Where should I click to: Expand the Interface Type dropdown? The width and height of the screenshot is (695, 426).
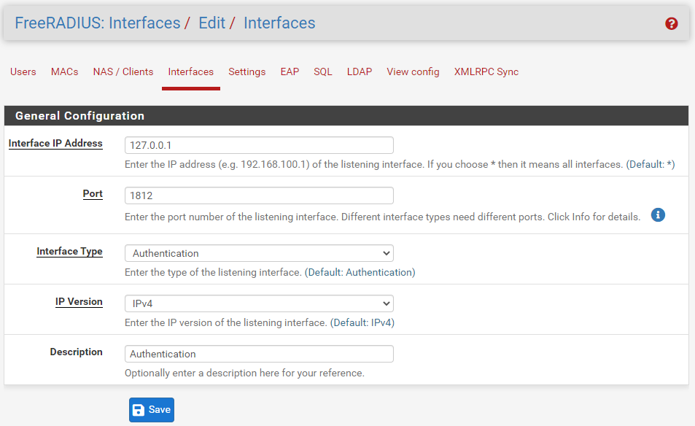260,253
